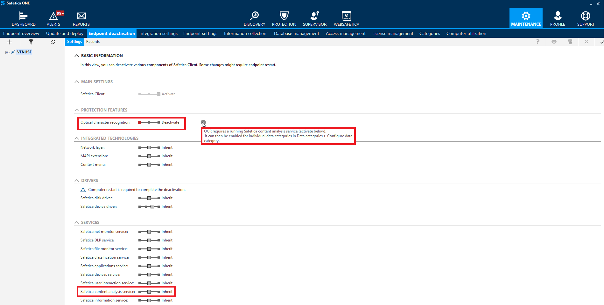Open the Computer utilization tab
This screenshot has width=604, height=305.
(466, 33)
